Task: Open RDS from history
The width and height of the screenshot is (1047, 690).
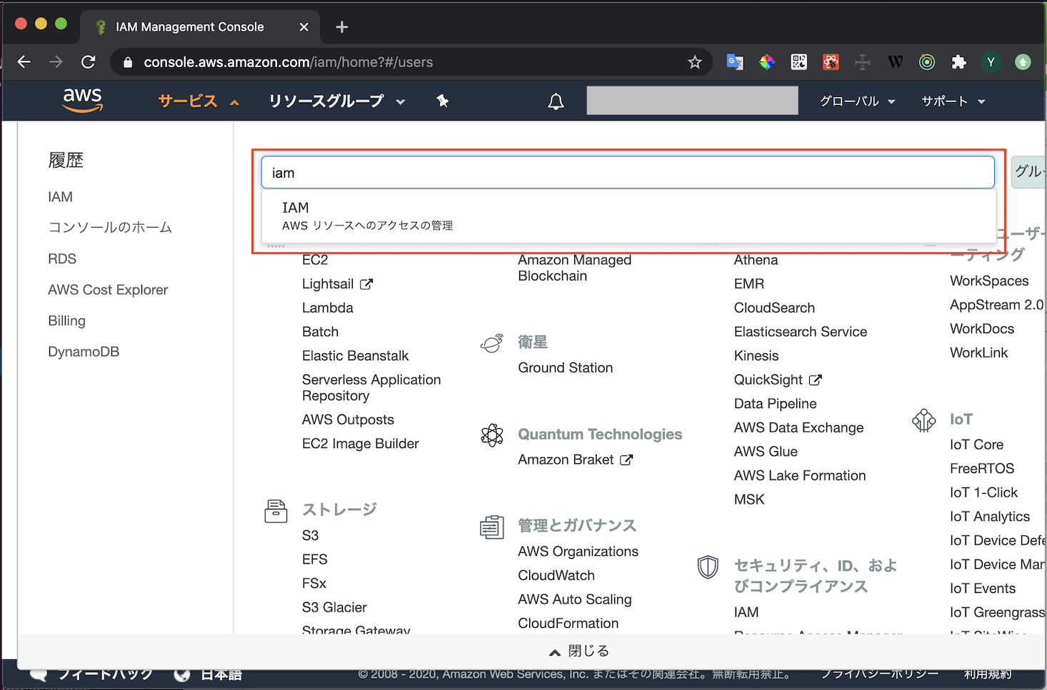Action: (62, 259)
